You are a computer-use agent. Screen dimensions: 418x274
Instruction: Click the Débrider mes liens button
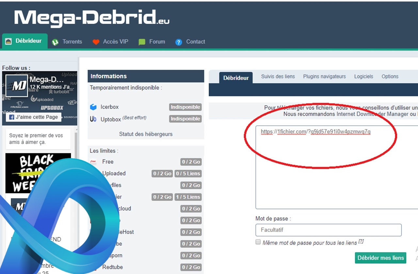pyautogui.click(x=380, y=258)
